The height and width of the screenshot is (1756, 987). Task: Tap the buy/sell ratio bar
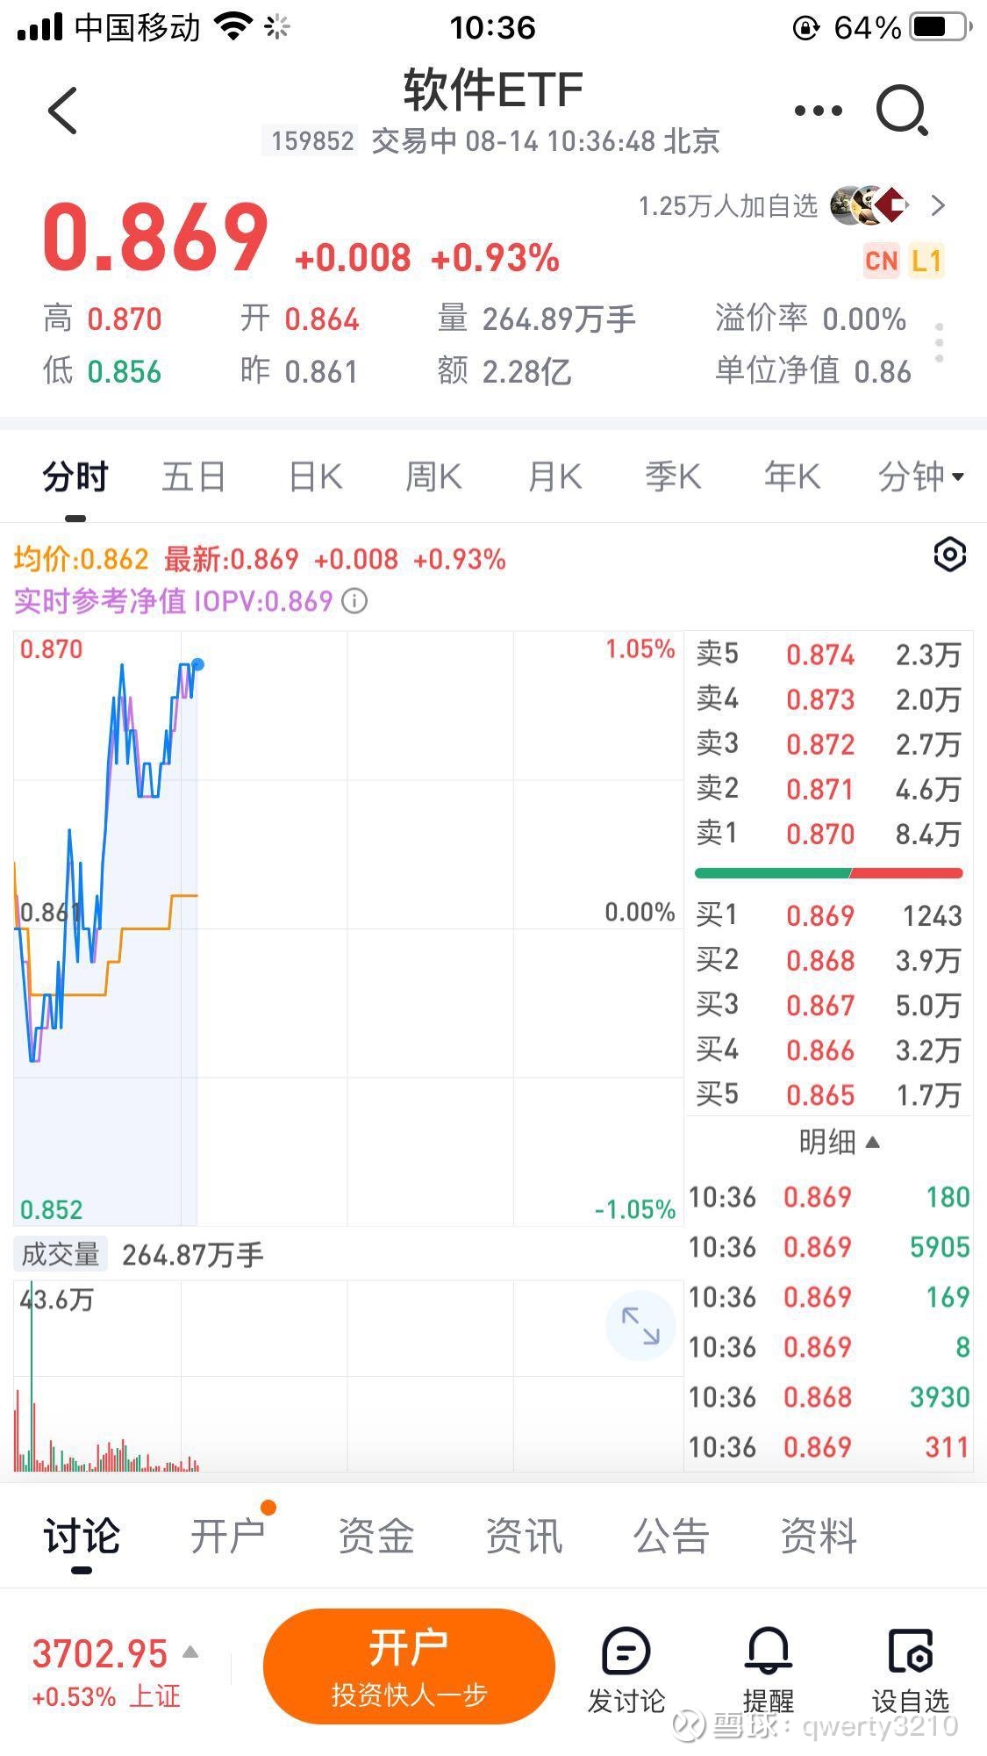pos(829,873)
